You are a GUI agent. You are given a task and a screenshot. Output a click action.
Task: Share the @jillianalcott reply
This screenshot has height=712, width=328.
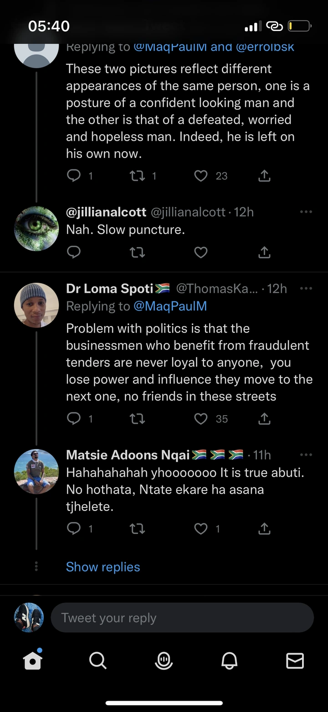pyautogui.click(x=264, y=252)
